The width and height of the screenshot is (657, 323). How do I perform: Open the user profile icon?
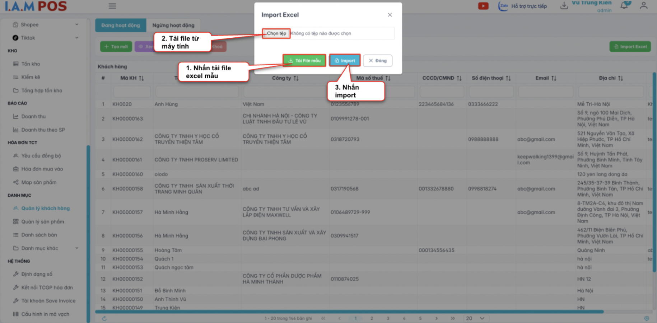coord(643,6)
